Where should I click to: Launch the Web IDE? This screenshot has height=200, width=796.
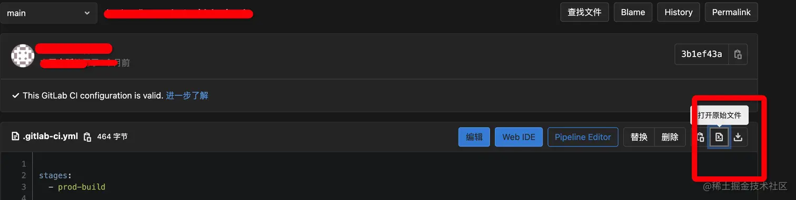coord(519,137)
